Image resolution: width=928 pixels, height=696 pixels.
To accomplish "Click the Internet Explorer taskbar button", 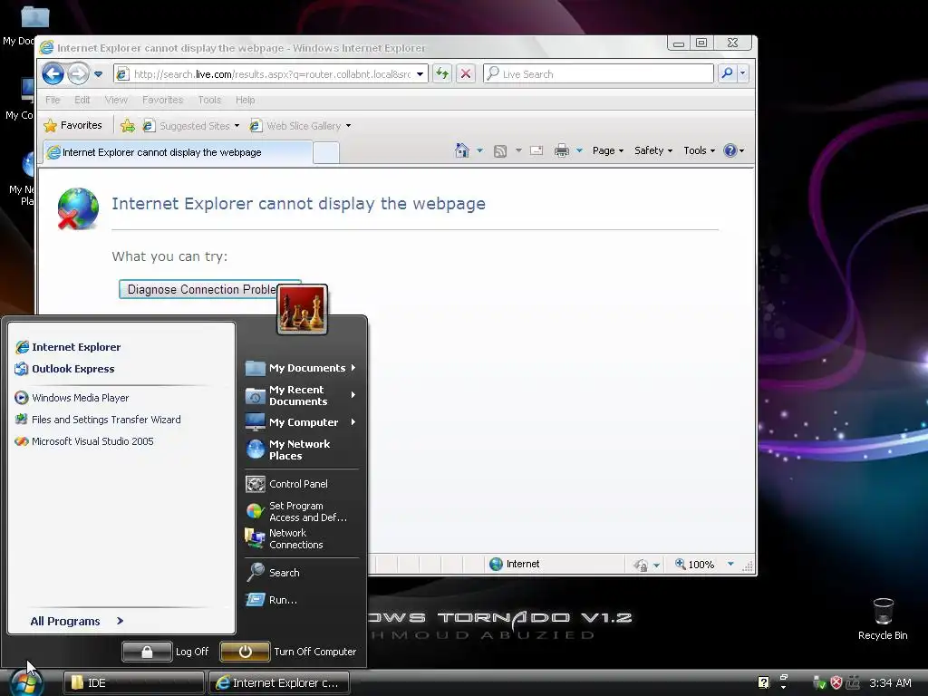I will 279,683.
